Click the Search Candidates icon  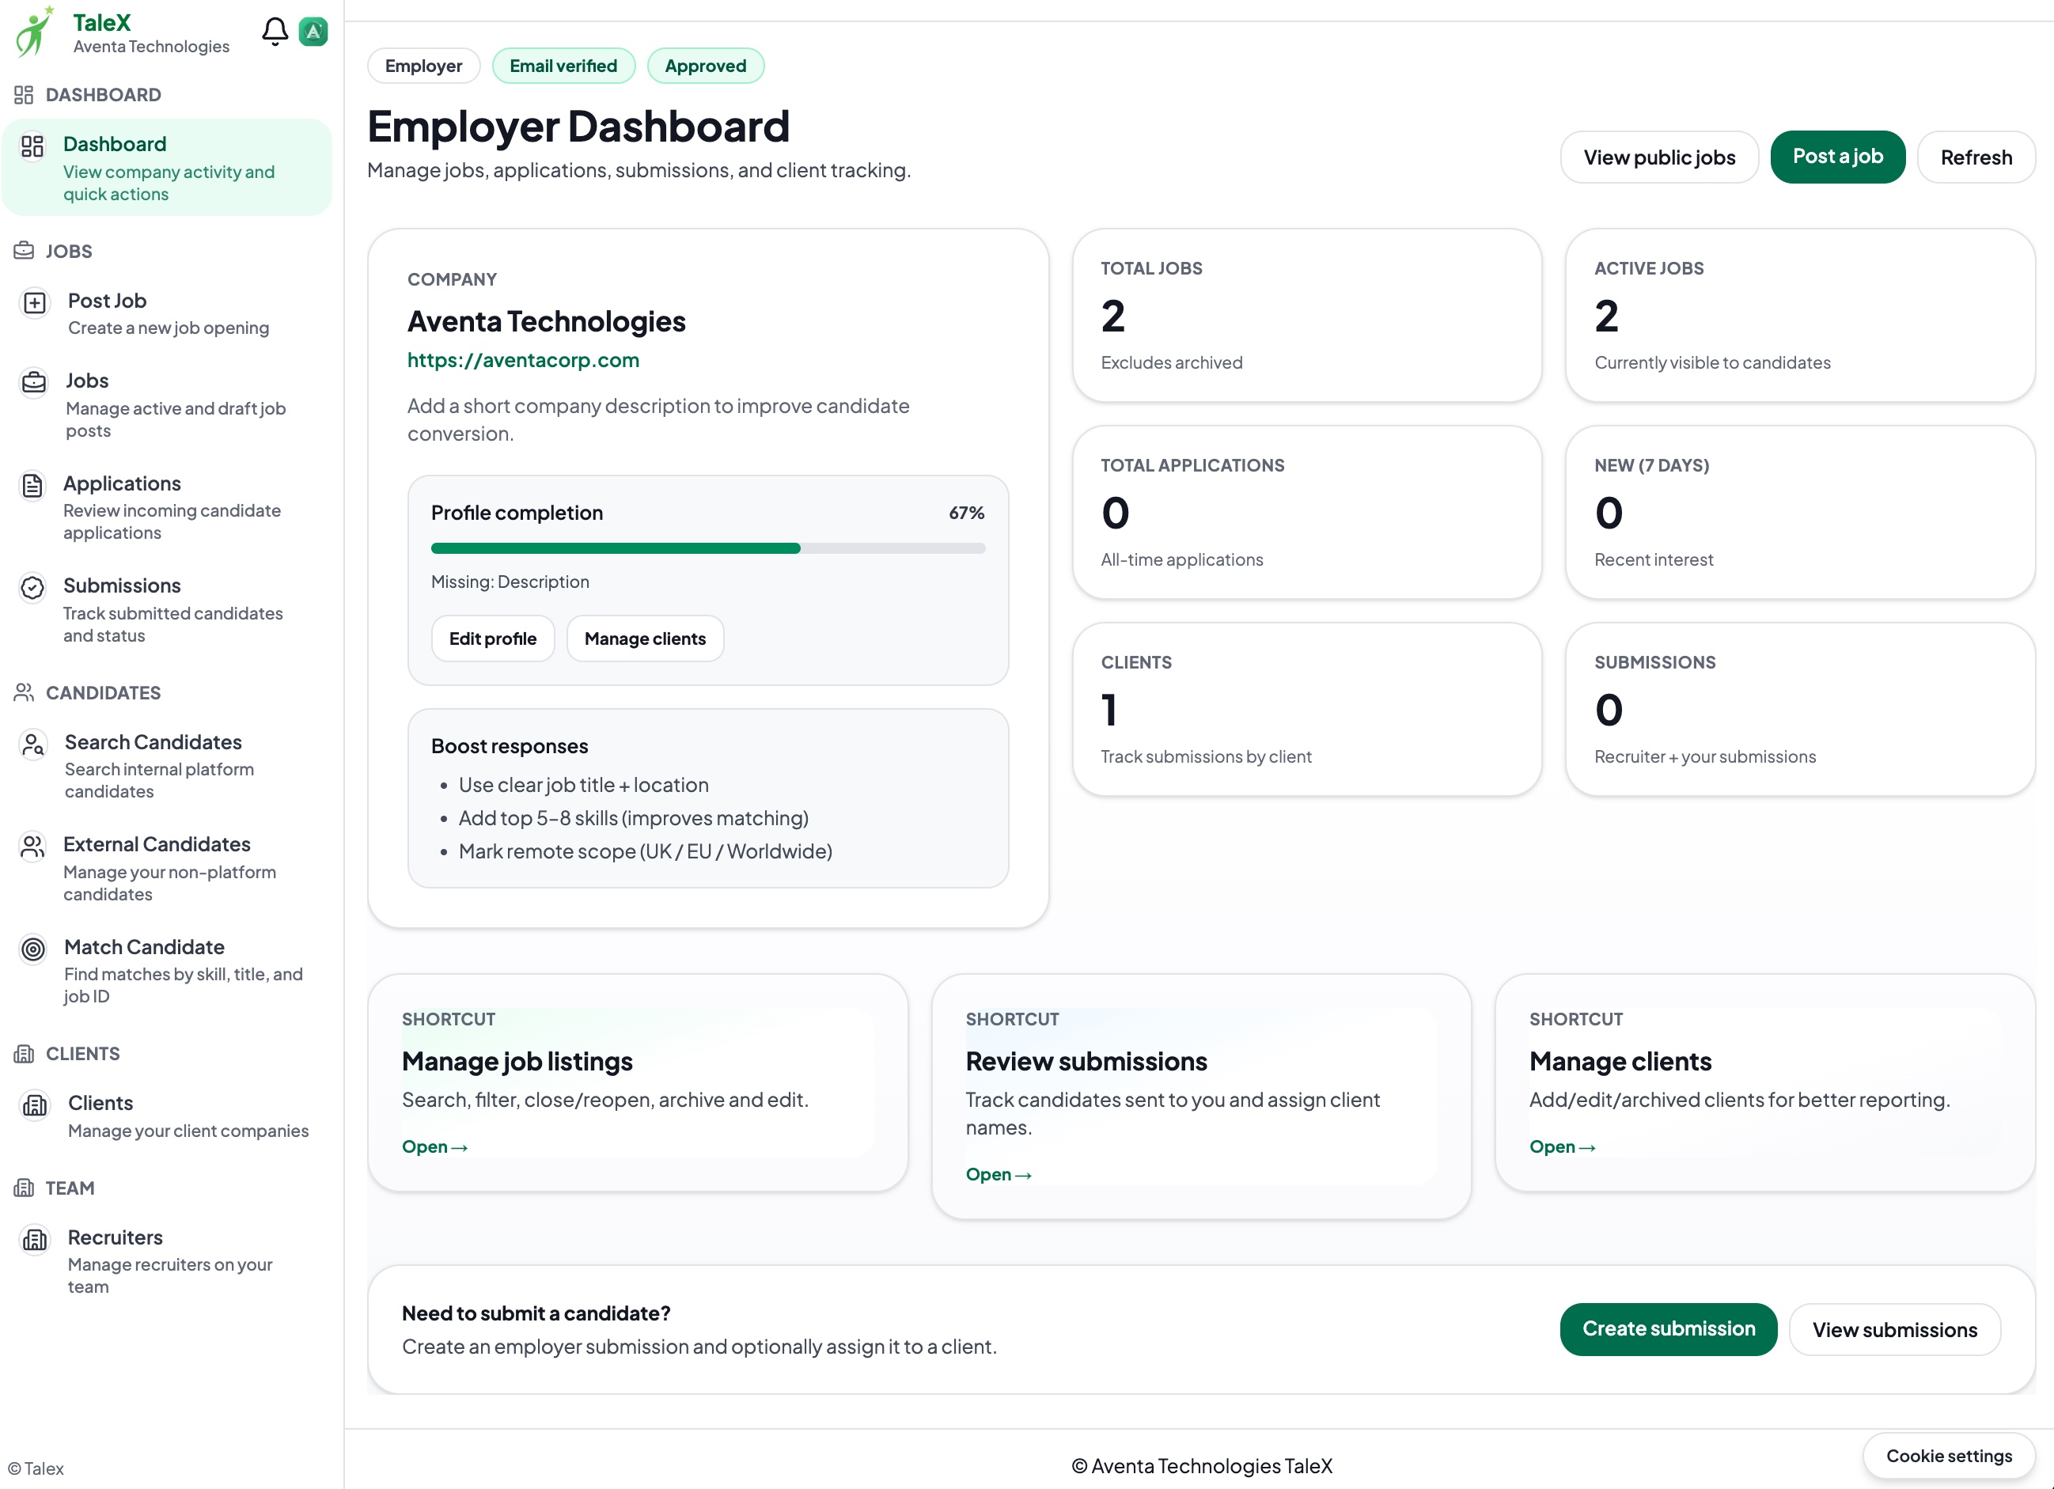point(33,744)
